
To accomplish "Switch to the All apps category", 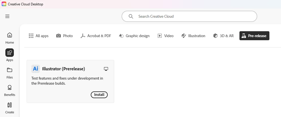I will 38,36.
